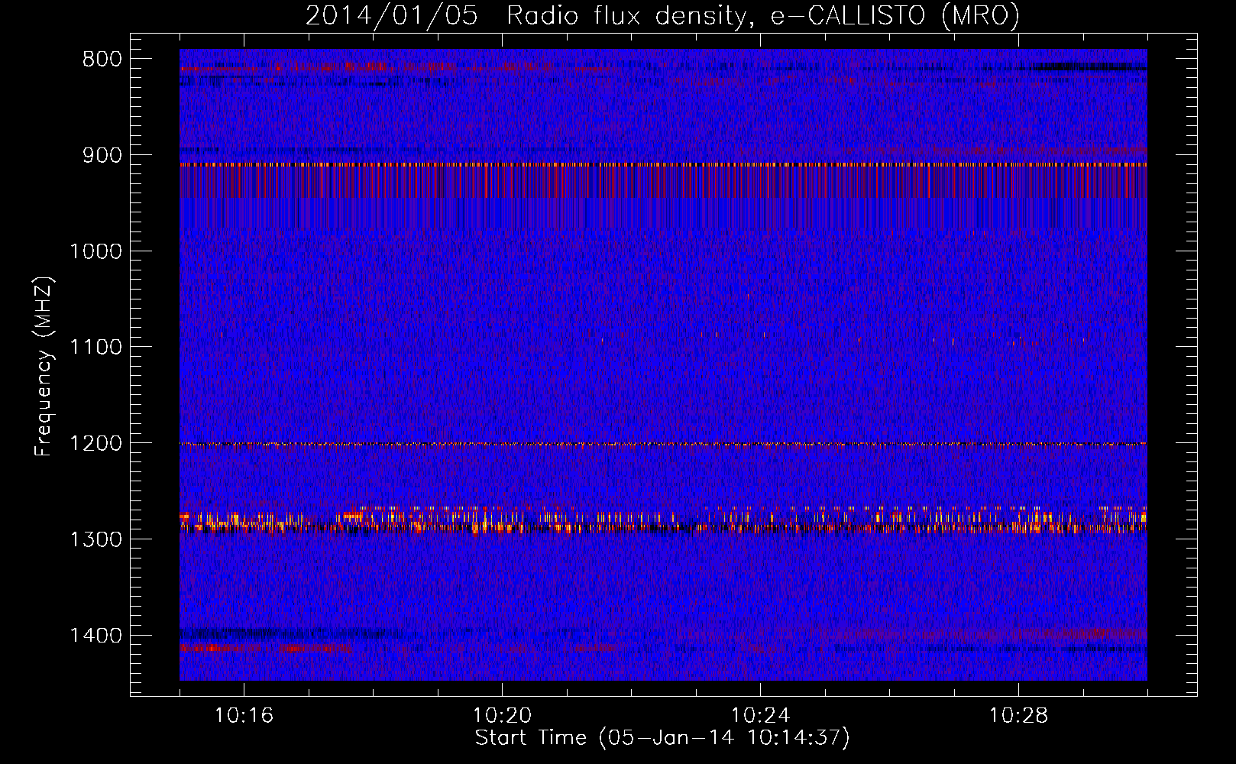Select the 1000 frequency tick label
Image resolution: width=1236 pixels, height=764 pixels.
coord(96,252)
